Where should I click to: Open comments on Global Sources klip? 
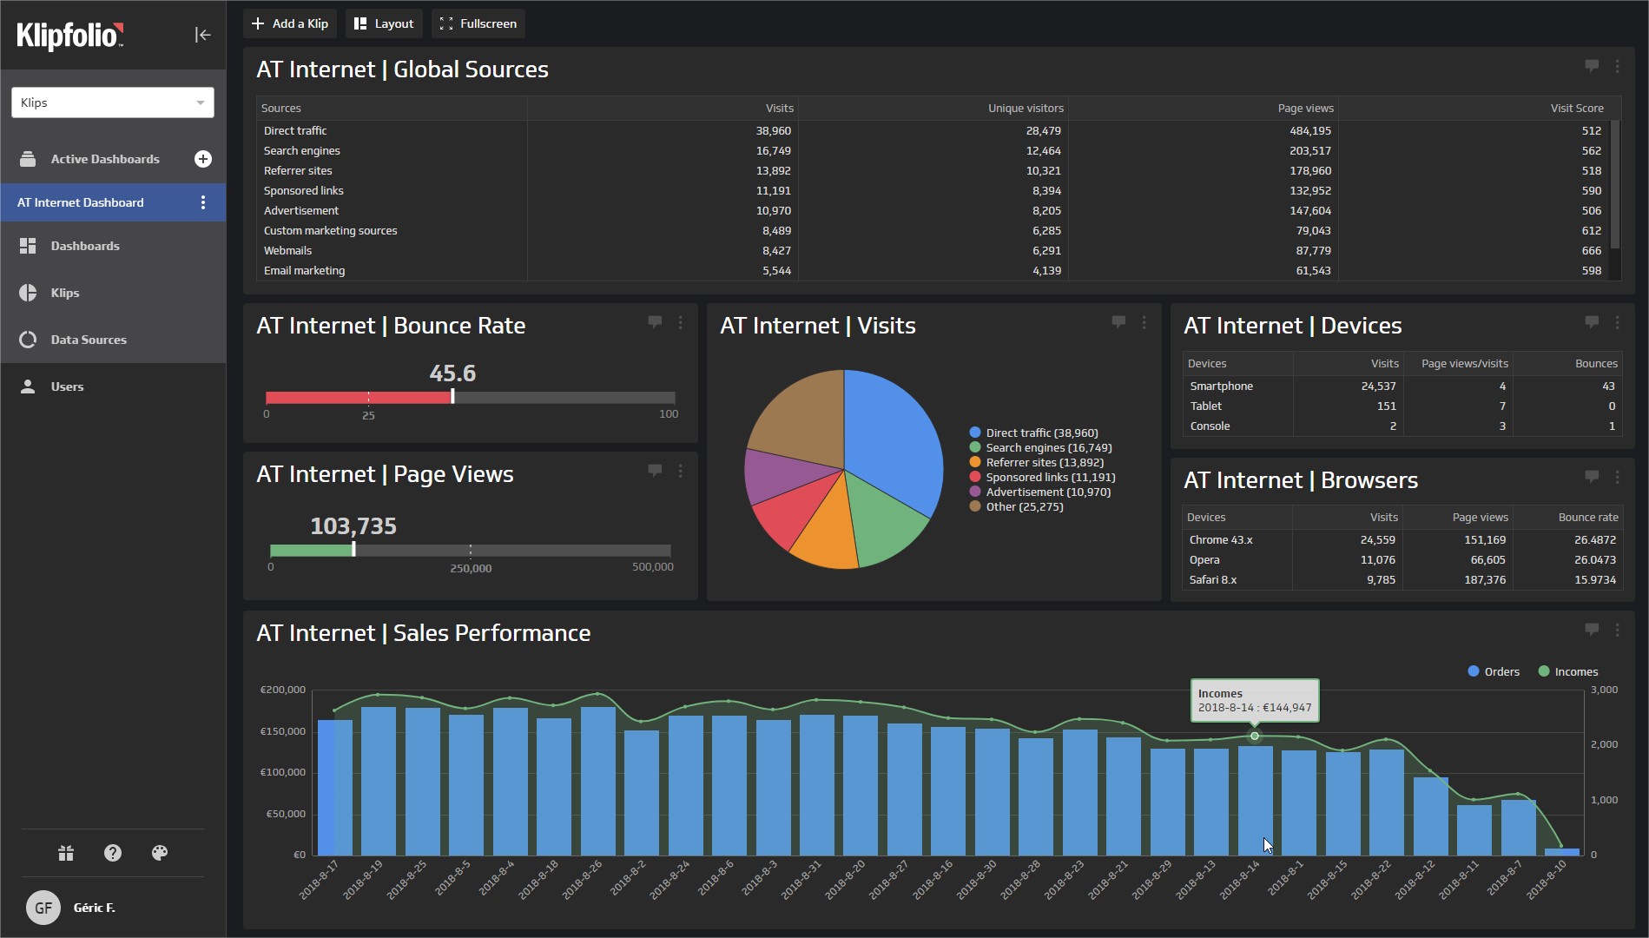point(1592,66)
